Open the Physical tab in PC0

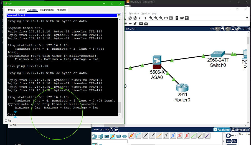(11, 10)
